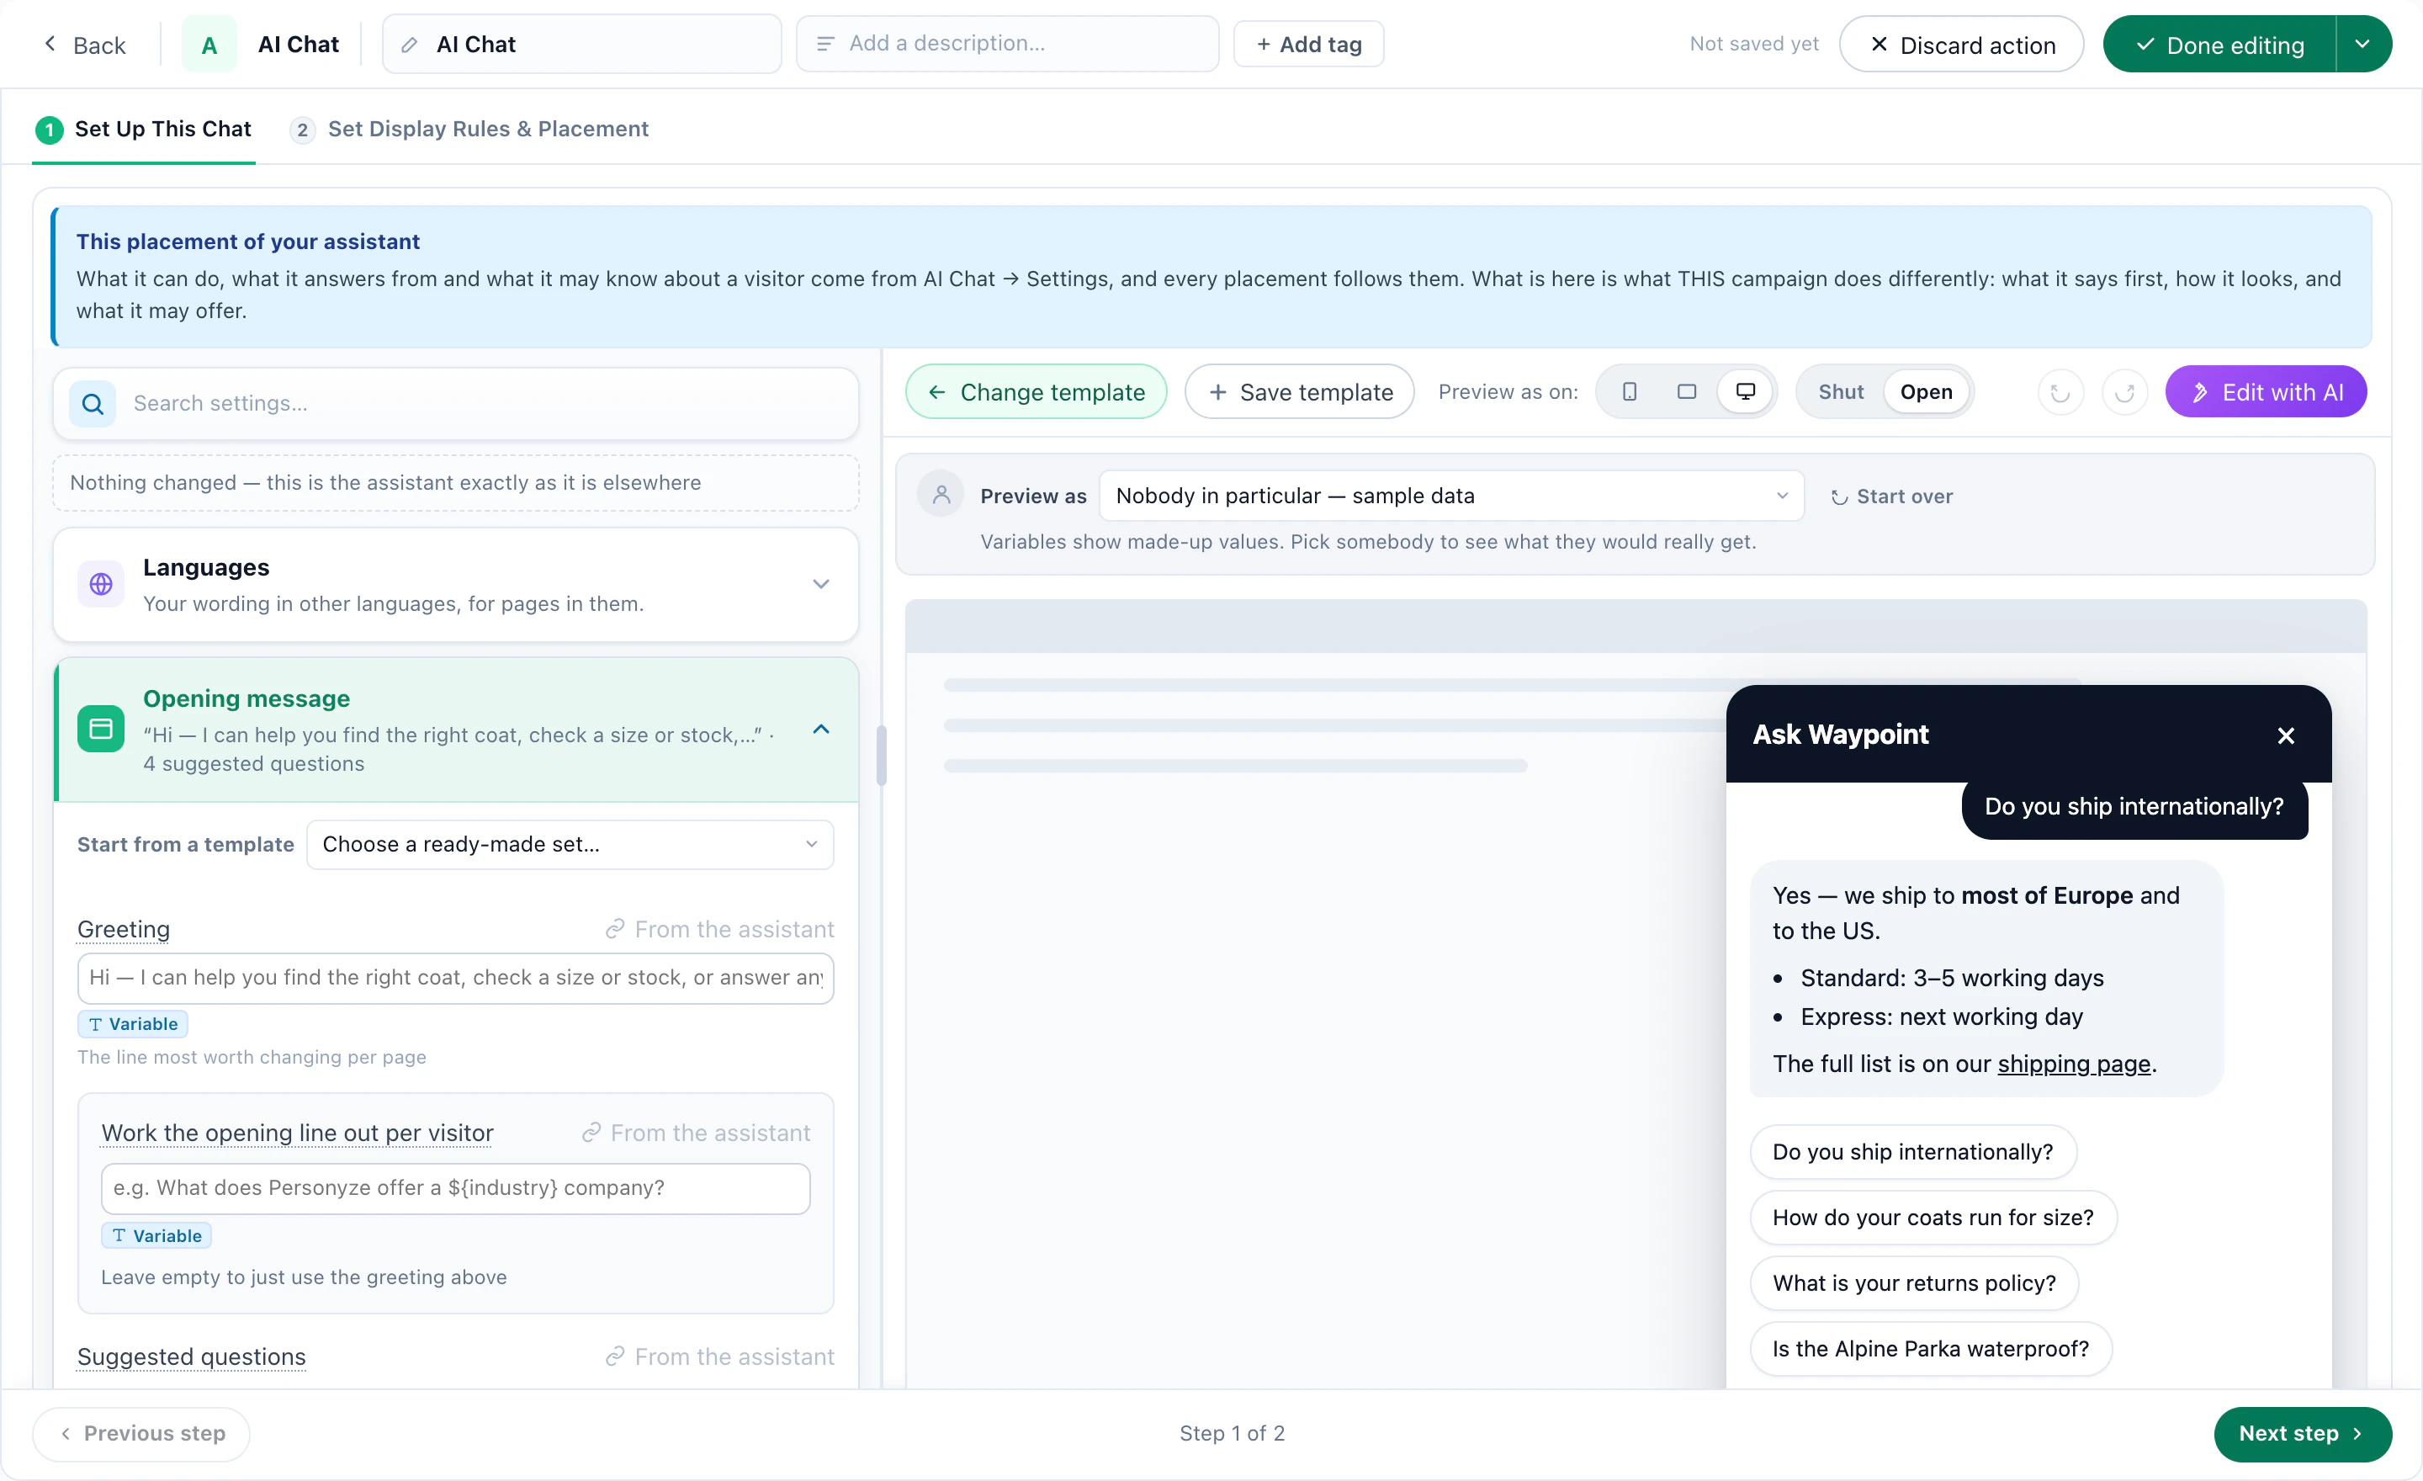This screenshot has height=1481, width=2423.
Task: Open the Done editing dropdown arrow
Action: point(2362,45)
